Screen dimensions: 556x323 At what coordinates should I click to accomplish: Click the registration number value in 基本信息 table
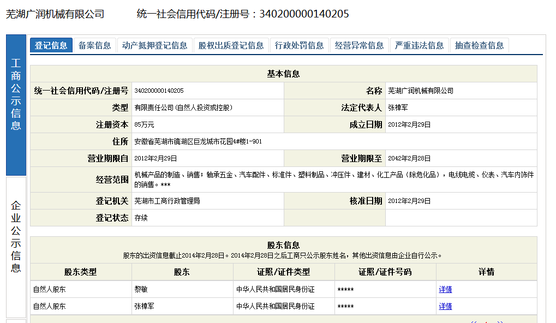tap(159, 91)
